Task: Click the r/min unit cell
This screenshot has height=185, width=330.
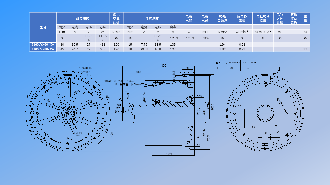Action: point(117,32)
